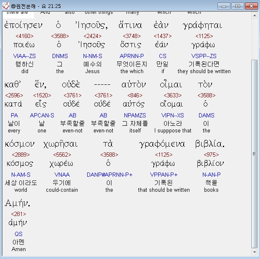This screenshot has width=260, height=259.
Task: Click the lemma βιβλίον
Action: (x=210, y=163)
